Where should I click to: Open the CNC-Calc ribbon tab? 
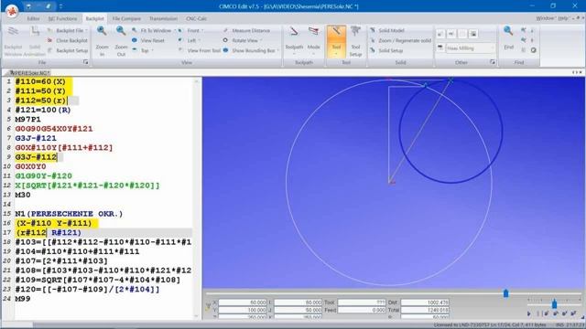tap(196, 18)
